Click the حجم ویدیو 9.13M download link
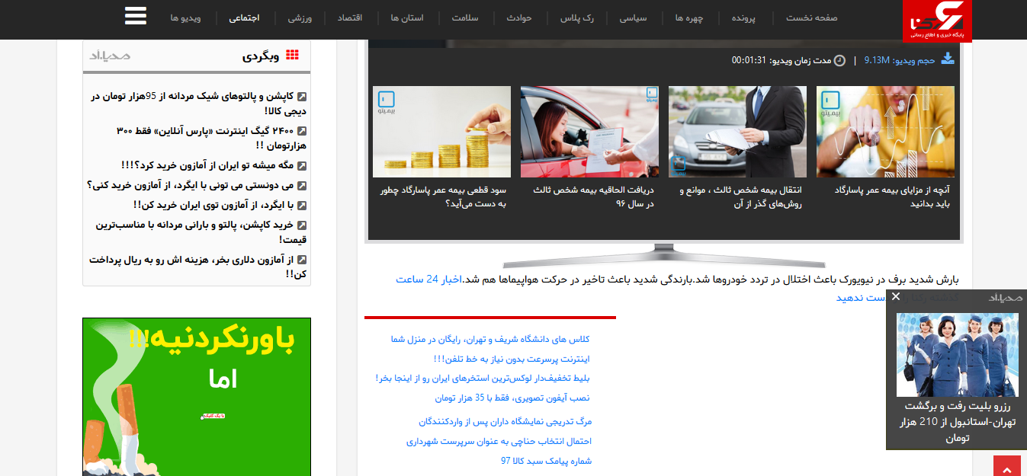The image size is (1027, 476). (900, 60)
